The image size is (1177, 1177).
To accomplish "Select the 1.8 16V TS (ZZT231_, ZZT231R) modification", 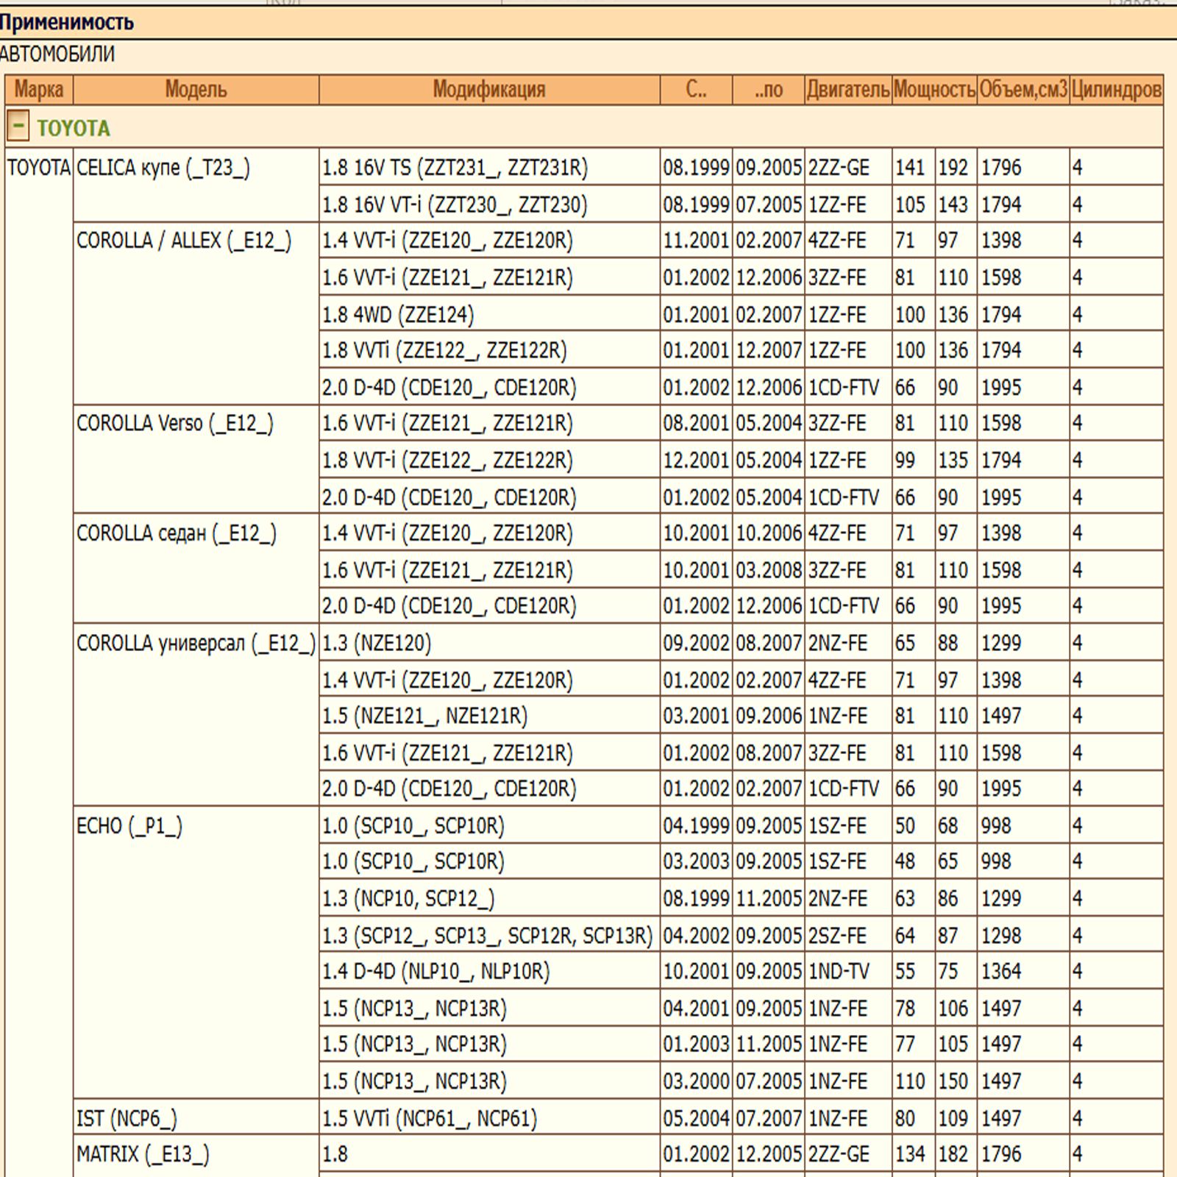I will click(x=455, y=168).
